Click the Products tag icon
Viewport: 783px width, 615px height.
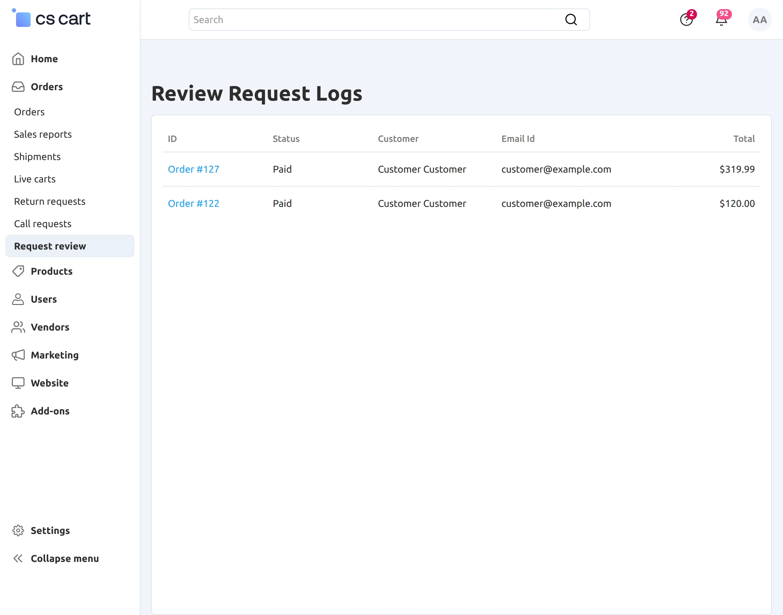tap(18, 271)
